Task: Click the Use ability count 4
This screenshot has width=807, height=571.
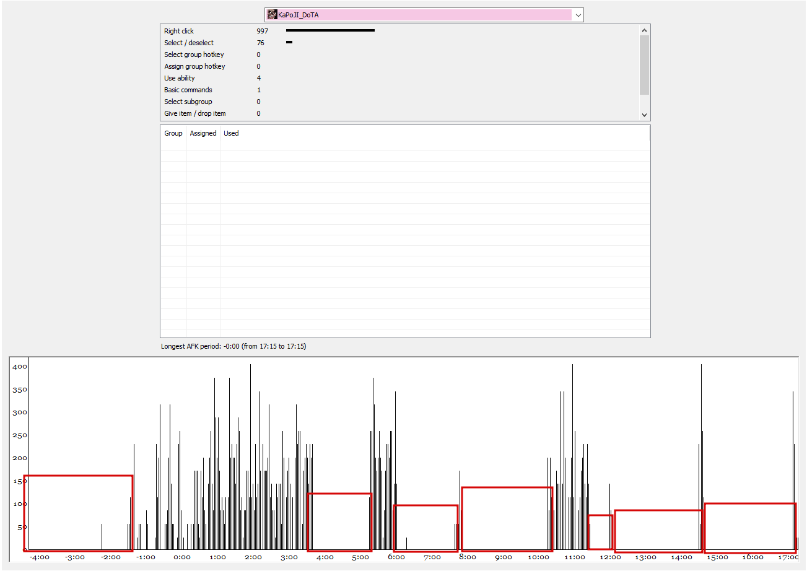Action: click(259, 78)
